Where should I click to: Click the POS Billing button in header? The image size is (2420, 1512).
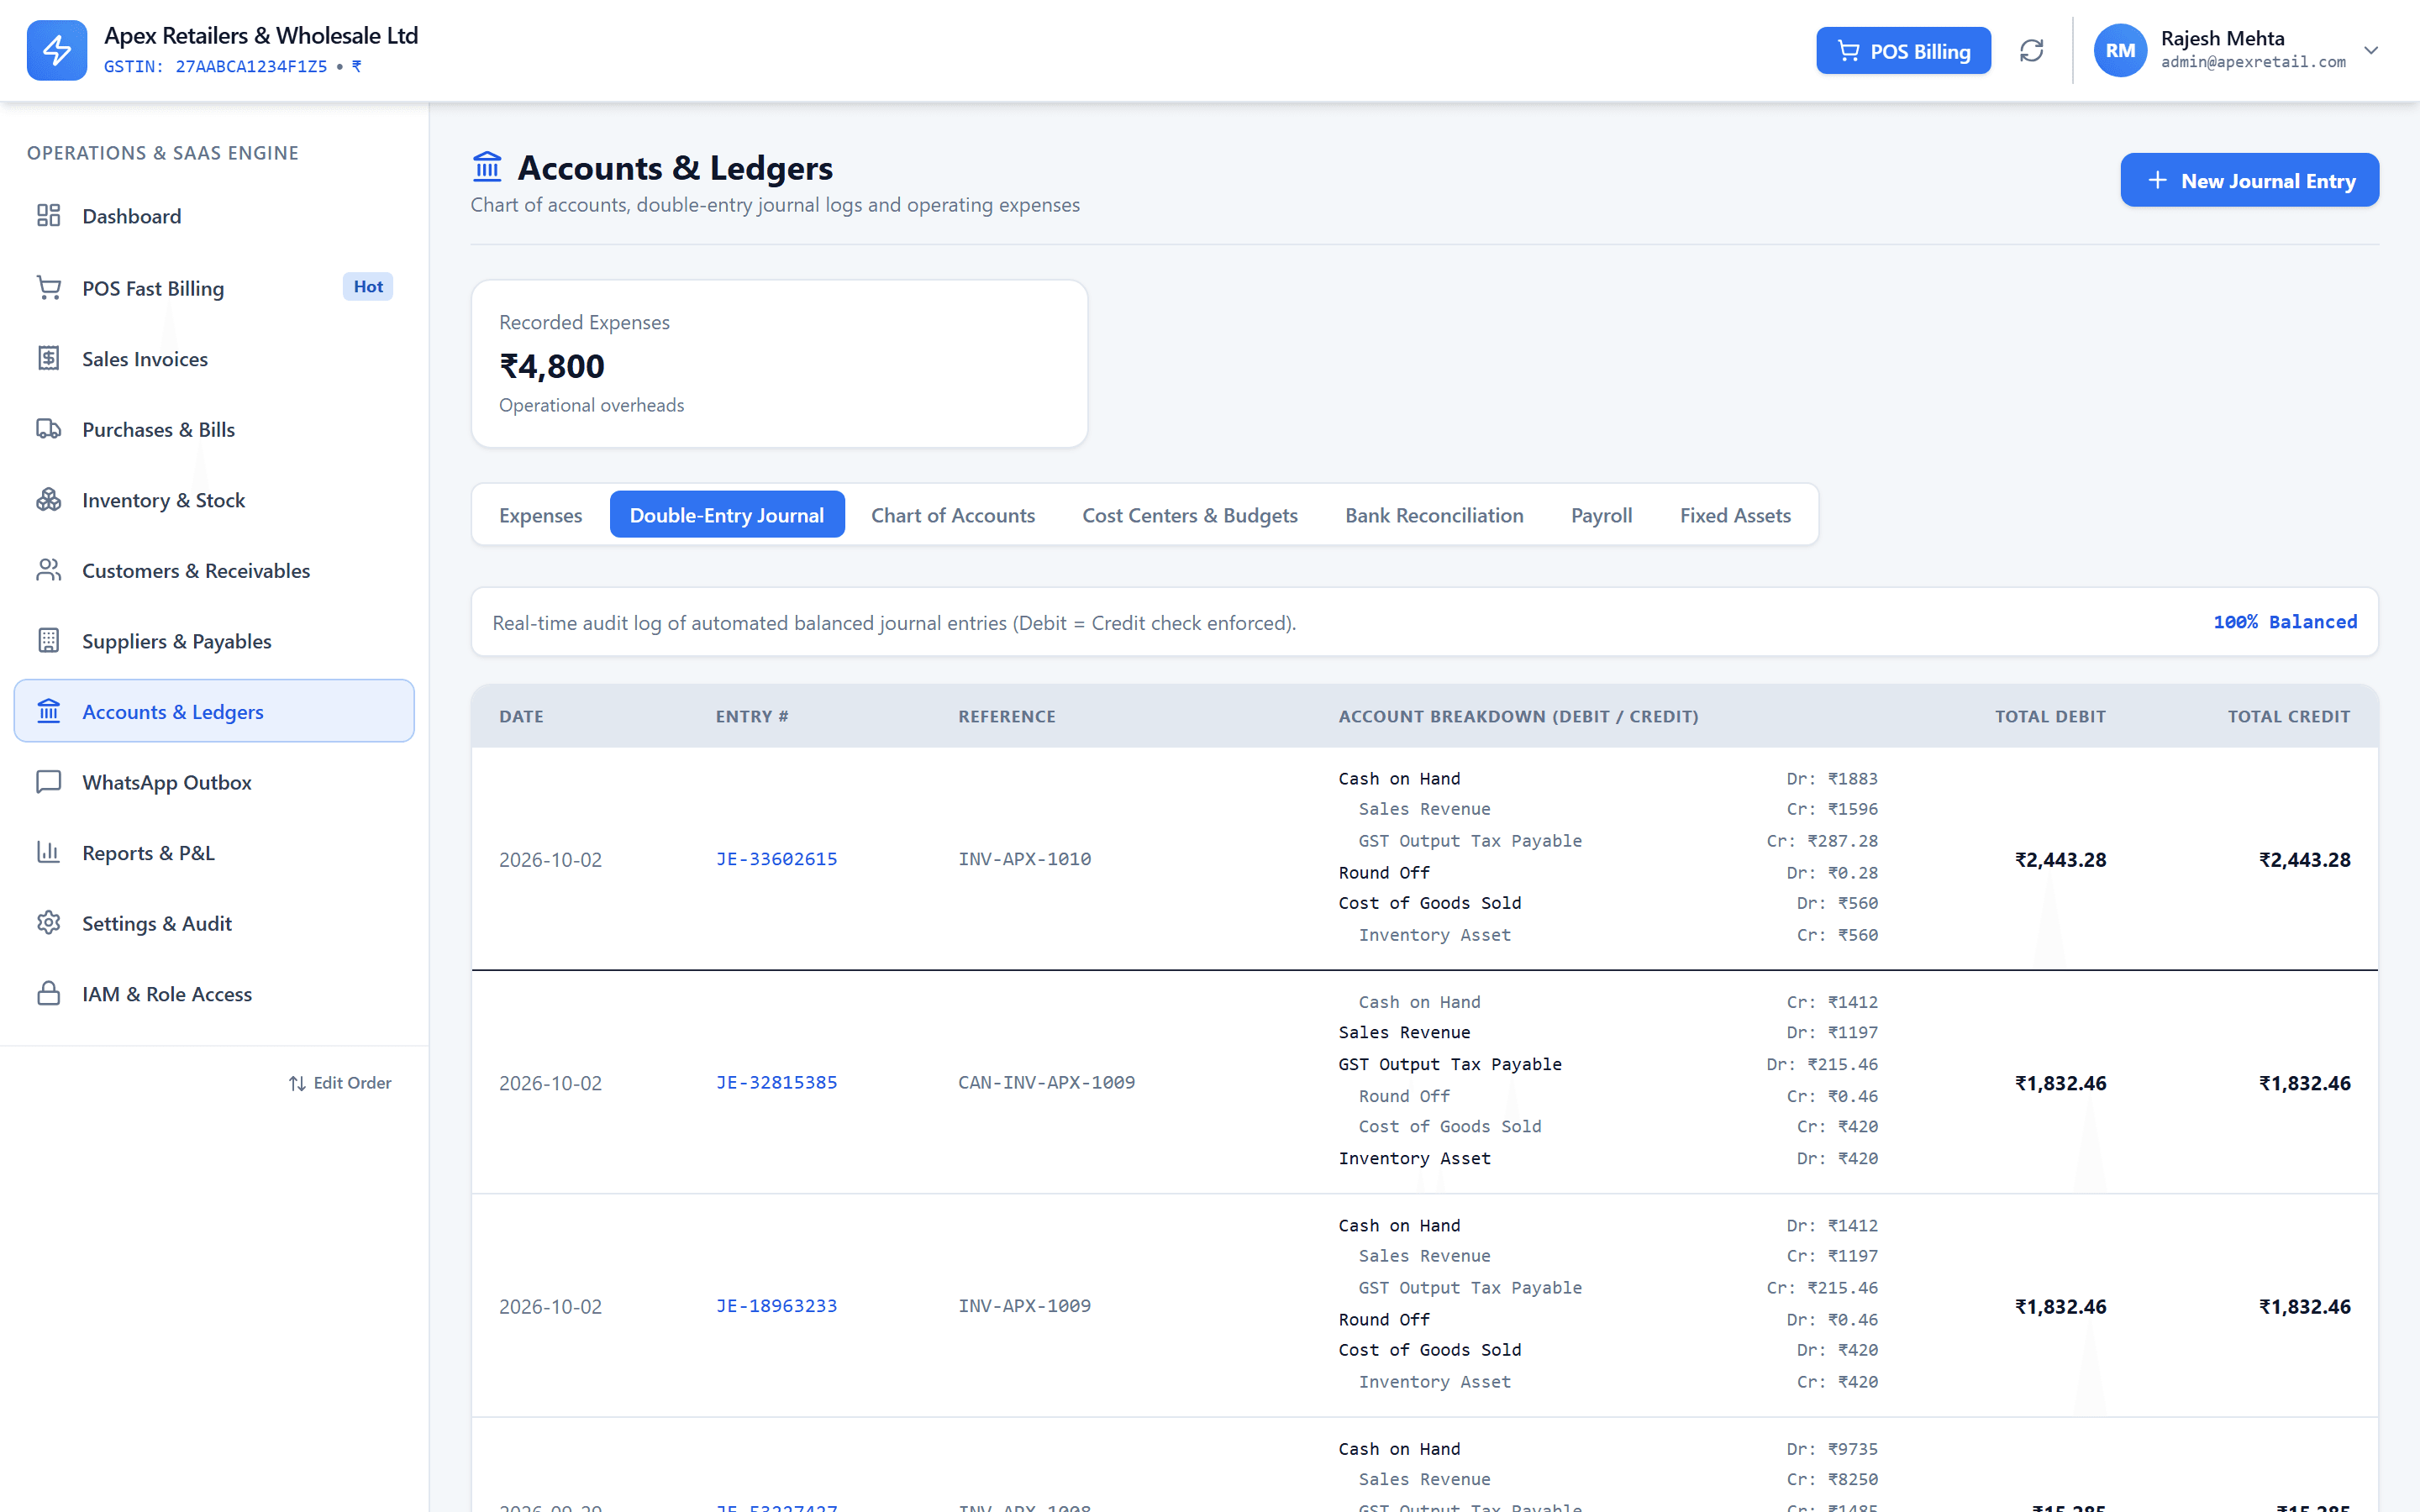1903,50
